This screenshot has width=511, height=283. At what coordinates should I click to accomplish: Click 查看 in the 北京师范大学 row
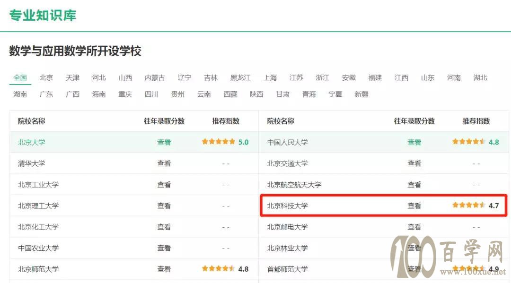[164, 269]
